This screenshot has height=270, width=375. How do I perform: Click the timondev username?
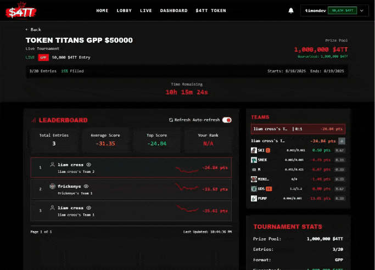pos(316,10)
